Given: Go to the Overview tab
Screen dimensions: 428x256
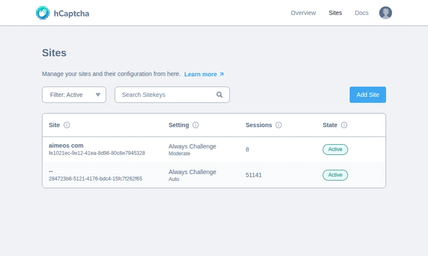Looking at the screenshot, I should coord(303,13).
